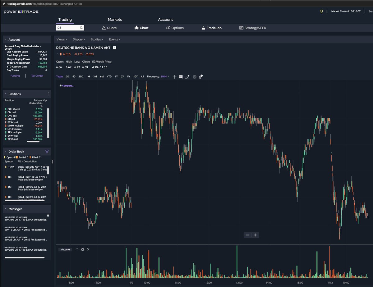Click the Volume study label
This screenshot has height=287, width=373.
coord(65,249)
